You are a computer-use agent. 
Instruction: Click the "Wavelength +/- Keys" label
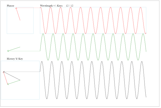tap(51, 6)
